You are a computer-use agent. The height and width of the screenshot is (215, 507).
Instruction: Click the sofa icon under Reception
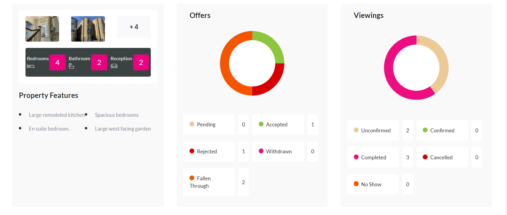click(114, 66)
